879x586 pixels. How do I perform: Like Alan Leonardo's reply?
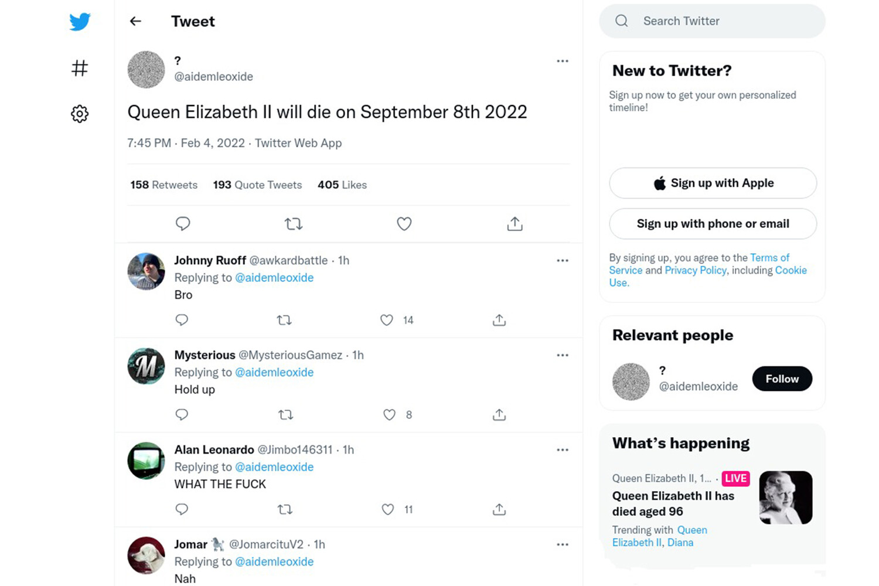[x=388, y=509]
